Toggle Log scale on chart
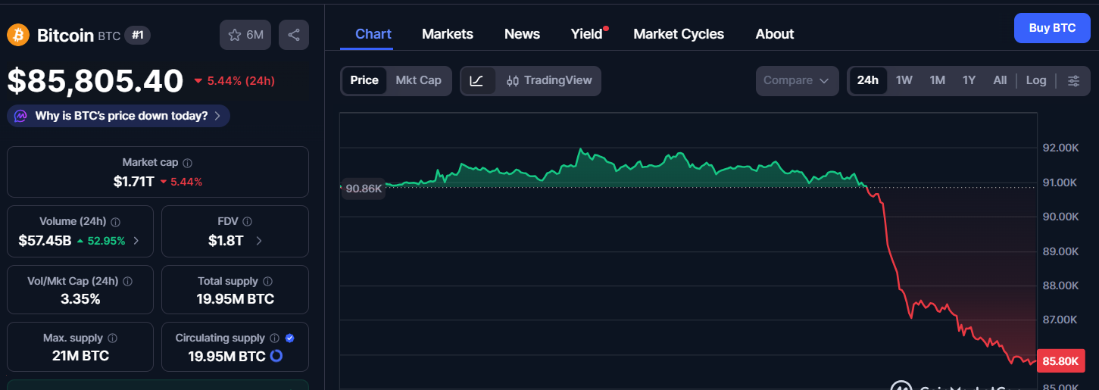This screenshot has width=1099, height=390. (x=1036, y=80)
